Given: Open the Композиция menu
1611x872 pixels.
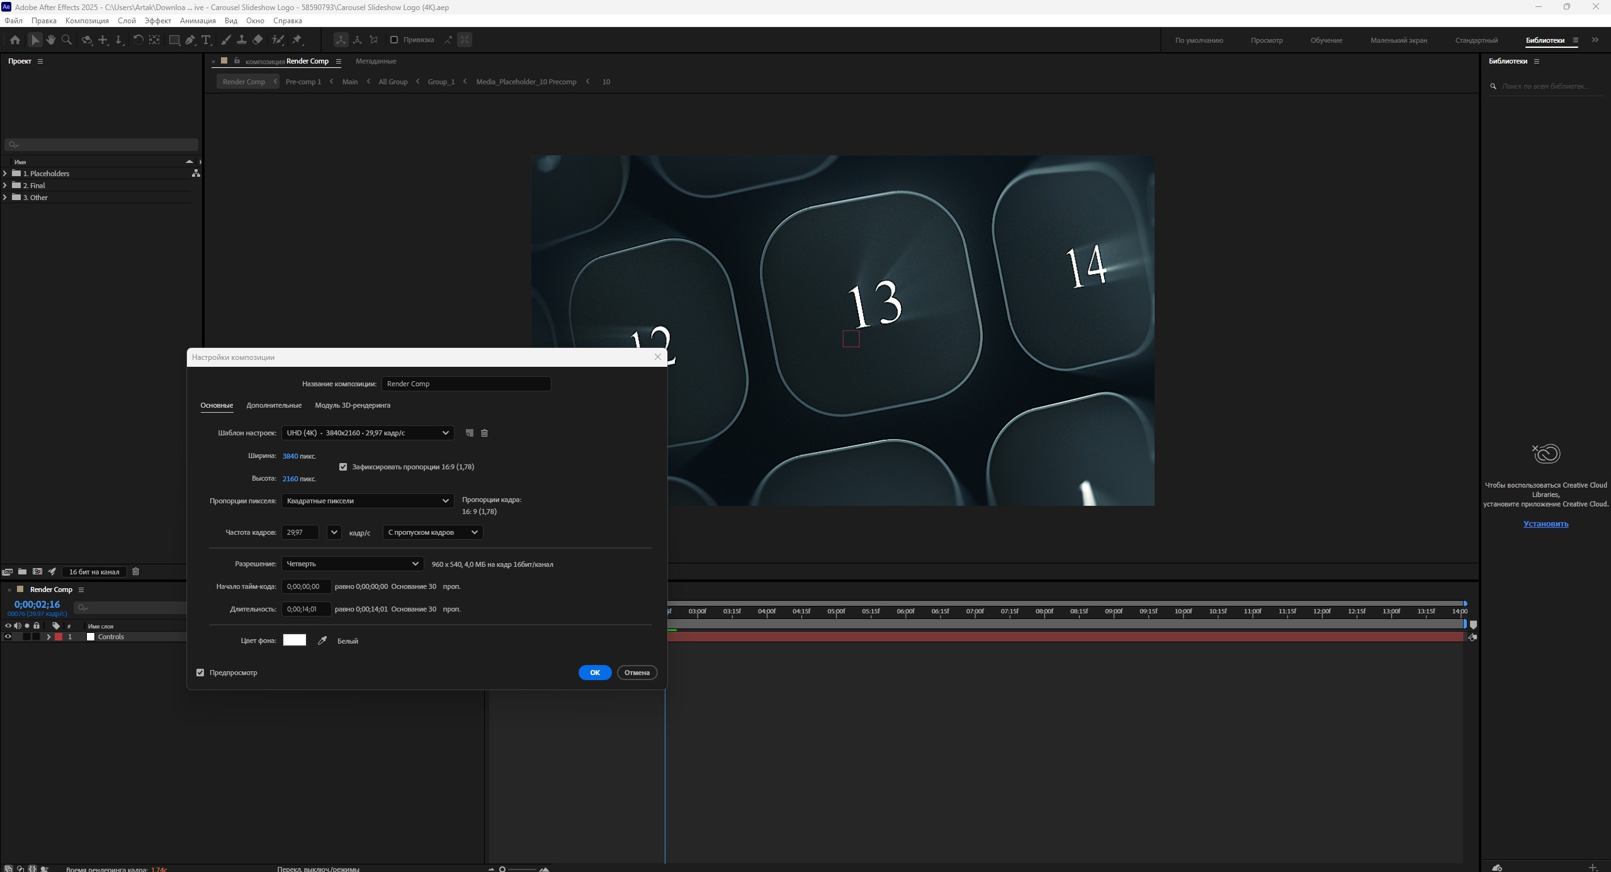Looking at the screenshot, I should click(x=87, y=21).
